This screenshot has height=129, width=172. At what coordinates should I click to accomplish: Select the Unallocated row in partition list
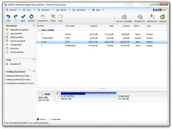pos(102,46)
